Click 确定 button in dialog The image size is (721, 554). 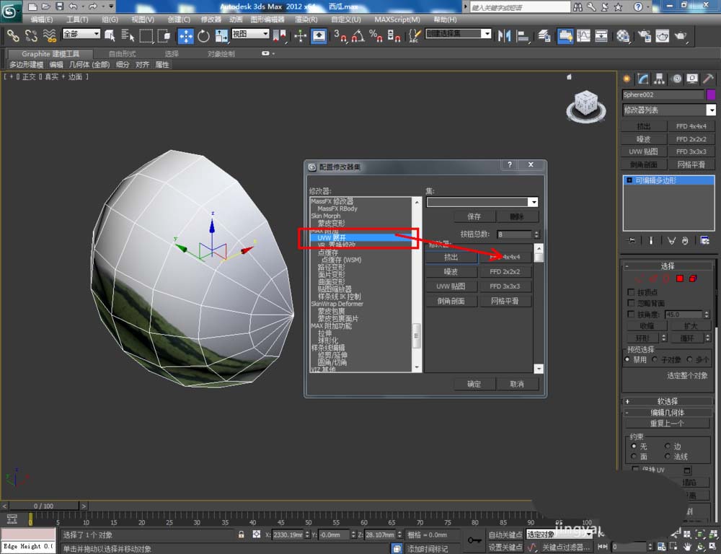coord(474,384)
